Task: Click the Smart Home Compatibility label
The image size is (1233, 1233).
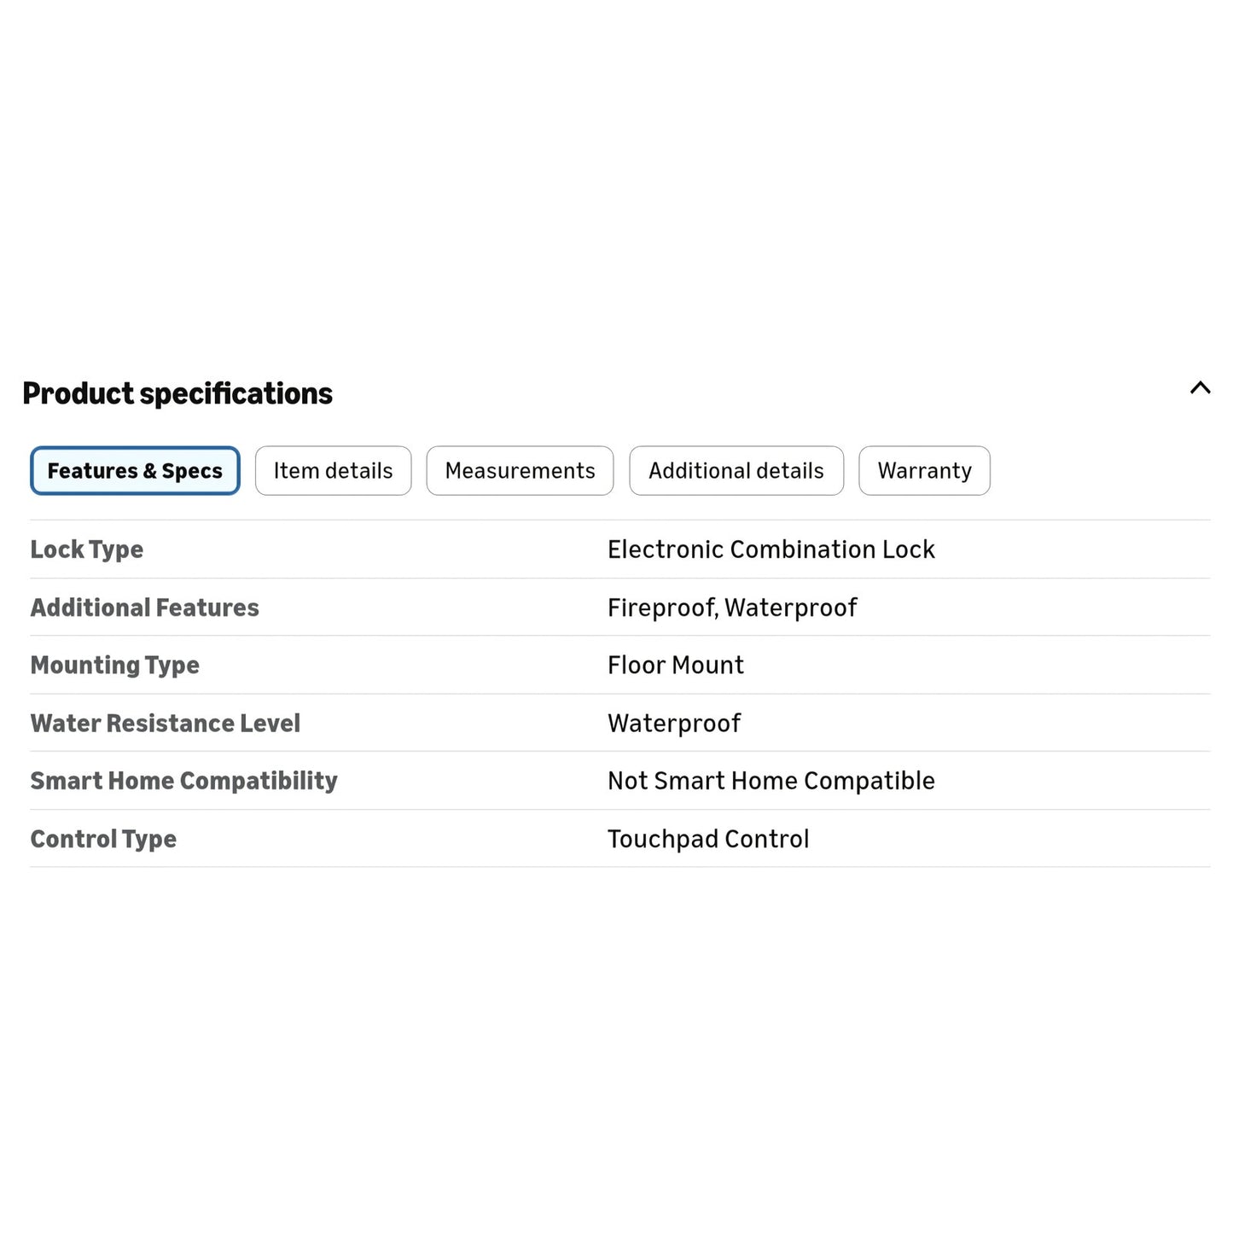Action: click(184, 782)
